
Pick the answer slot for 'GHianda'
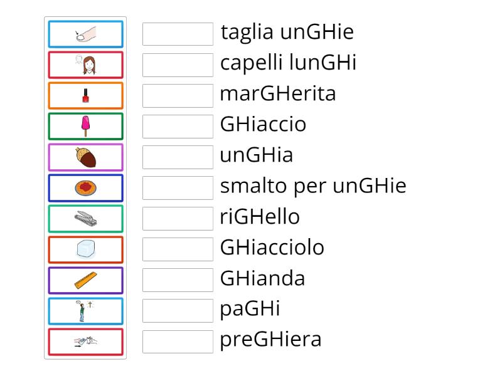(178, 280)
